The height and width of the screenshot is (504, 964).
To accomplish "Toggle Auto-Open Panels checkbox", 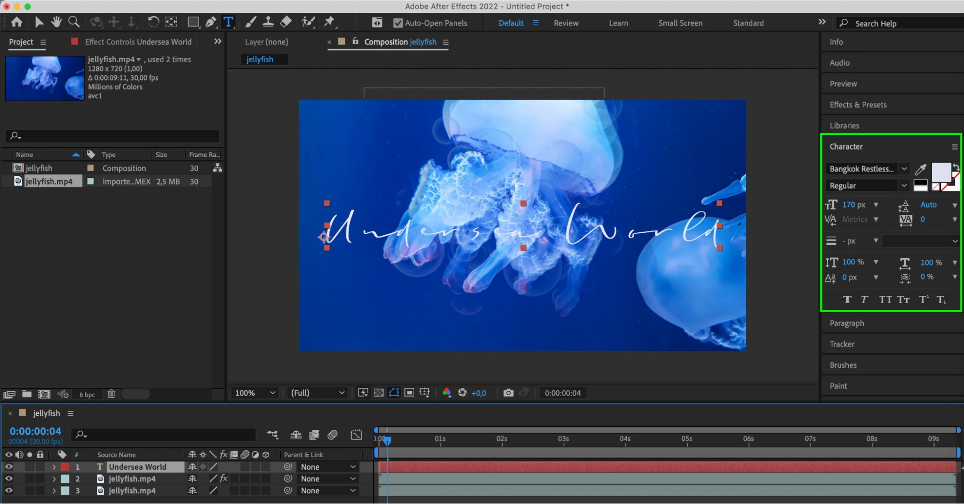I will click(398, 23).
